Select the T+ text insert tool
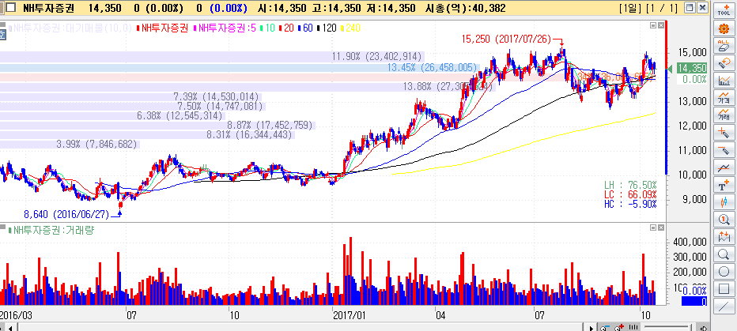Viewport: 737px width, 331px height. 724,185
